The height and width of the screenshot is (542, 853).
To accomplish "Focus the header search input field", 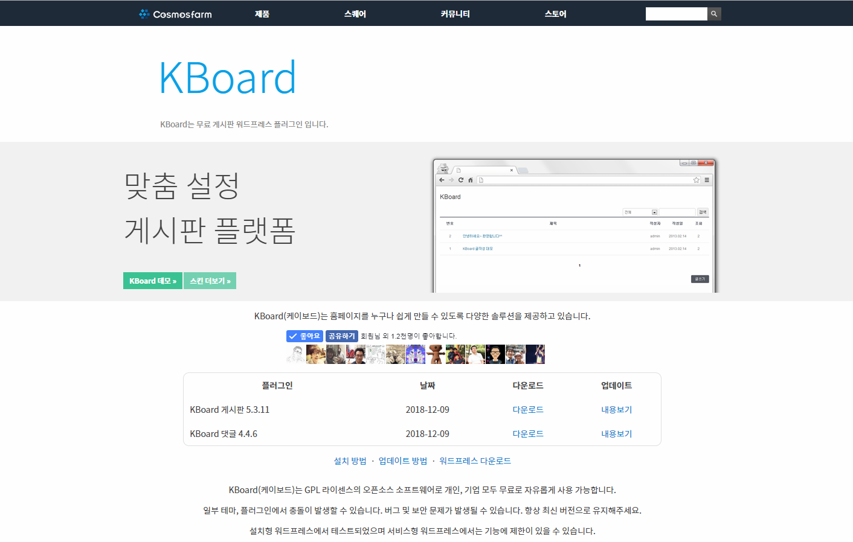I will pos(675,14).
